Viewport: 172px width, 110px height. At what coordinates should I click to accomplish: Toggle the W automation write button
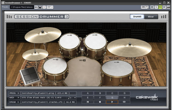pyautogui.click(x=164, y=7)
